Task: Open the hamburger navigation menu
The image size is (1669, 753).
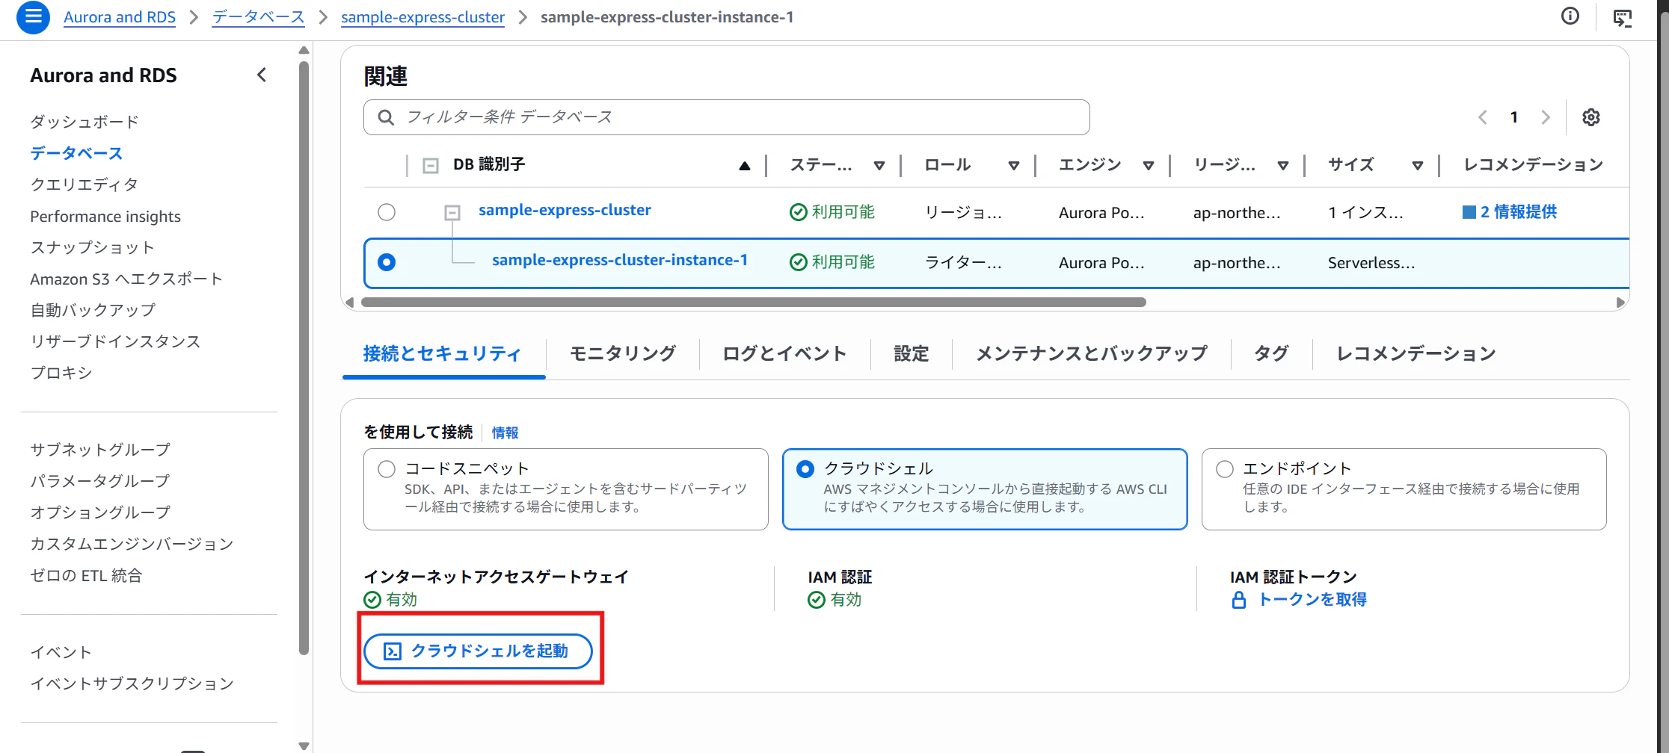Action: click(x=33, y=16)
